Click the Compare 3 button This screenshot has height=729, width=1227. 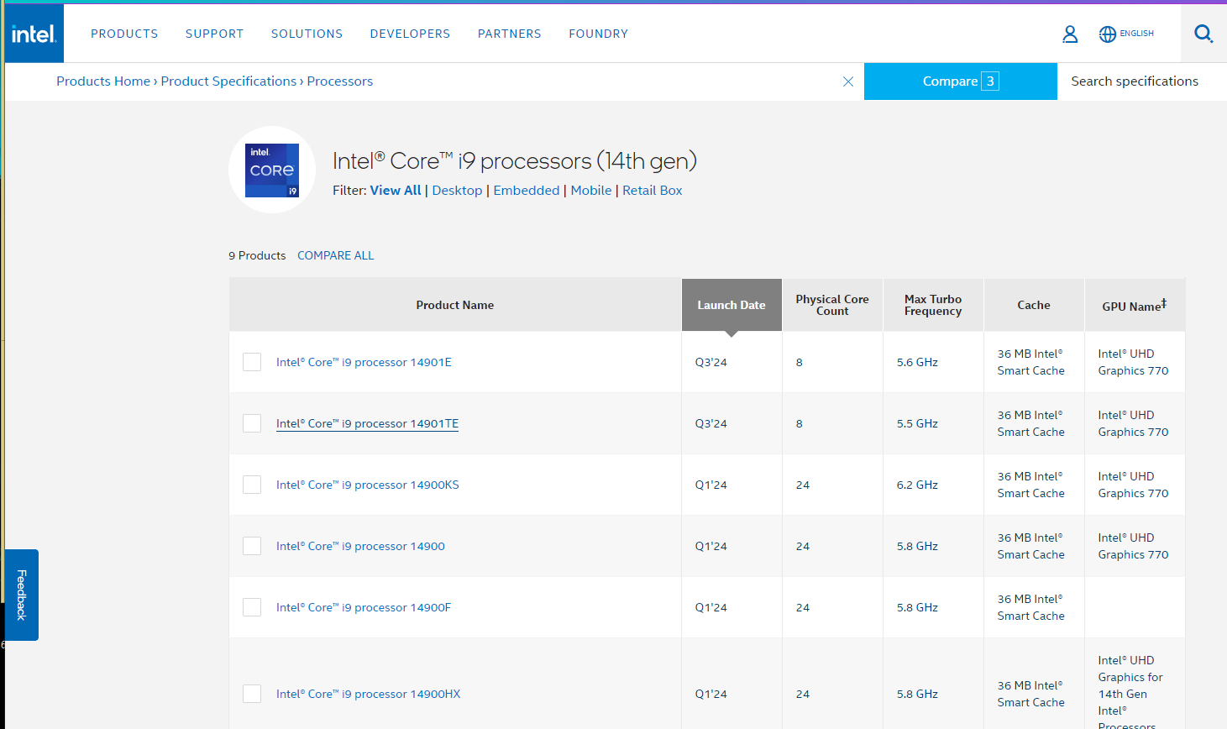tap(960, 81)
